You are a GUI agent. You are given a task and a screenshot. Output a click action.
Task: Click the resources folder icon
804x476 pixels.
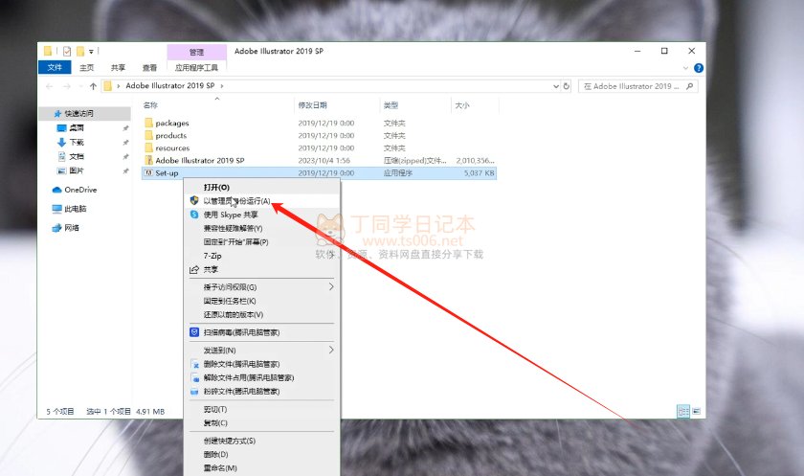[x=148, y=147]
